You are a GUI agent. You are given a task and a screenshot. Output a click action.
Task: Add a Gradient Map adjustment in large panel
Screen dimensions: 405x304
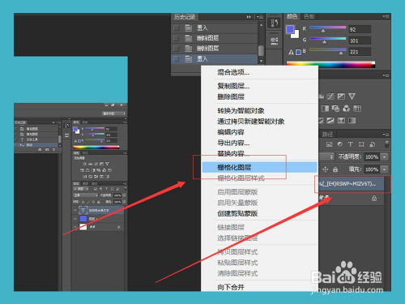pos(352,121)
